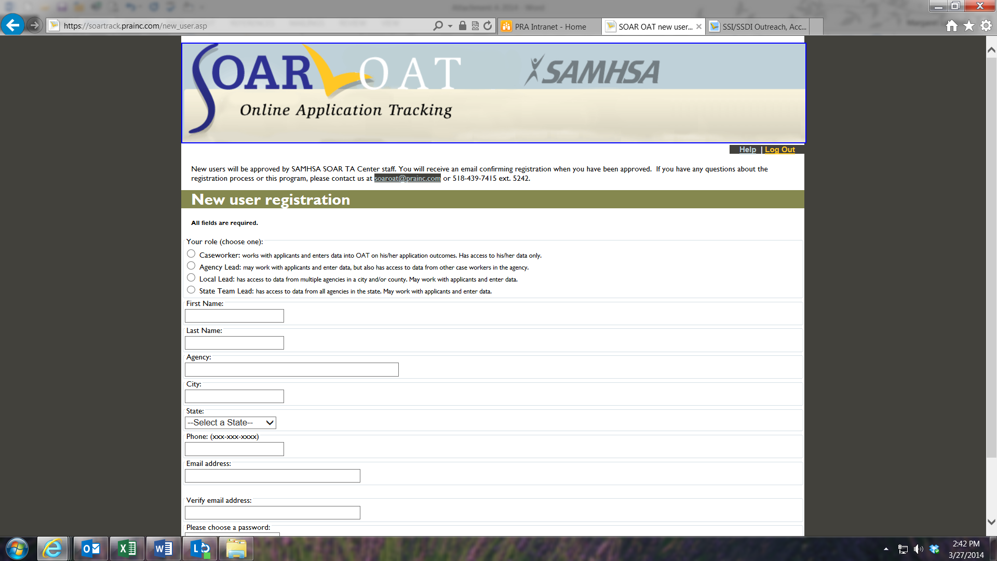Screen dimensions: 997x561
Task: Expand the Select a State dropdown
Action: pyautogui.click(x=231, y=423)
